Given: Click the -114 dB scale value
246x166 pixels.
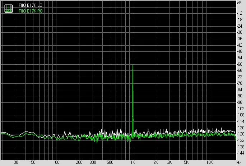Looking at the screenshot, I should click(240, 121).
